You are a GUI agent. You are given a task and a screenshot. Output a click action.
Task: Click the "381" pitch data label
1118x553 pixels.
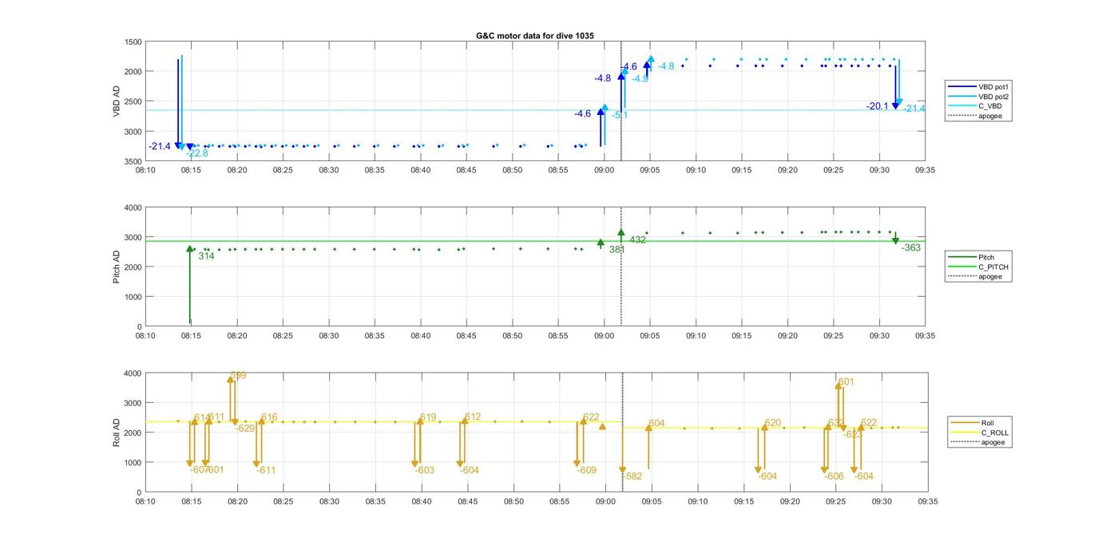(x=616, y=250)
